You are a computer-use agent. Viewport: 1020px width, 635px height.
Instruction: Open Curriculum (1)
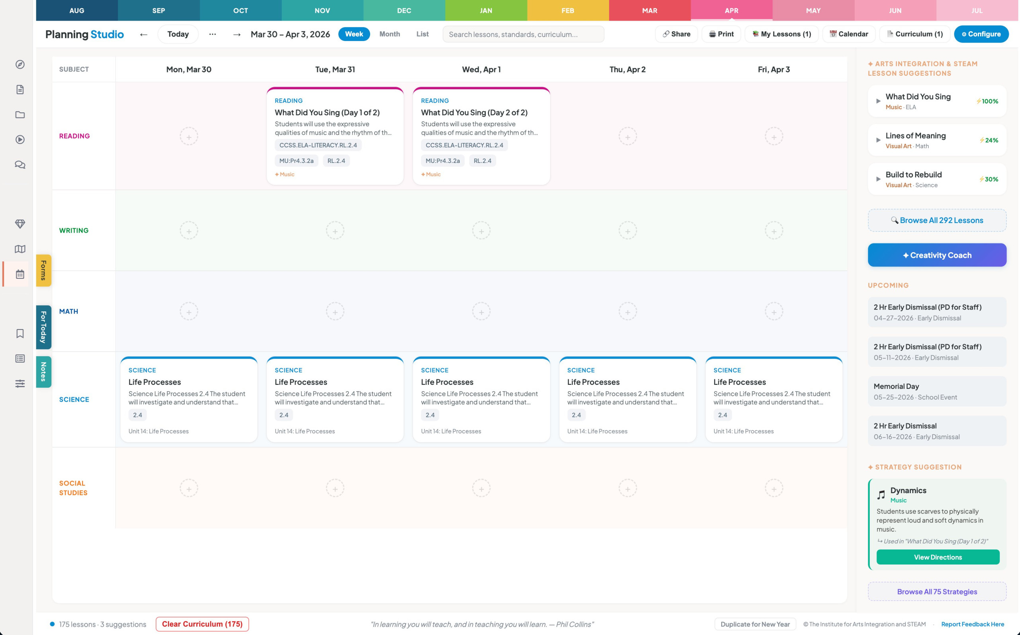point(914,34)
